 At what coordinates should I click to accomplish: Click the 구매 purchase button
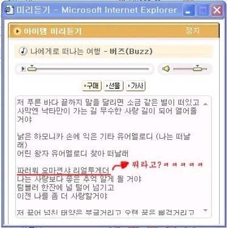(92, 86)
